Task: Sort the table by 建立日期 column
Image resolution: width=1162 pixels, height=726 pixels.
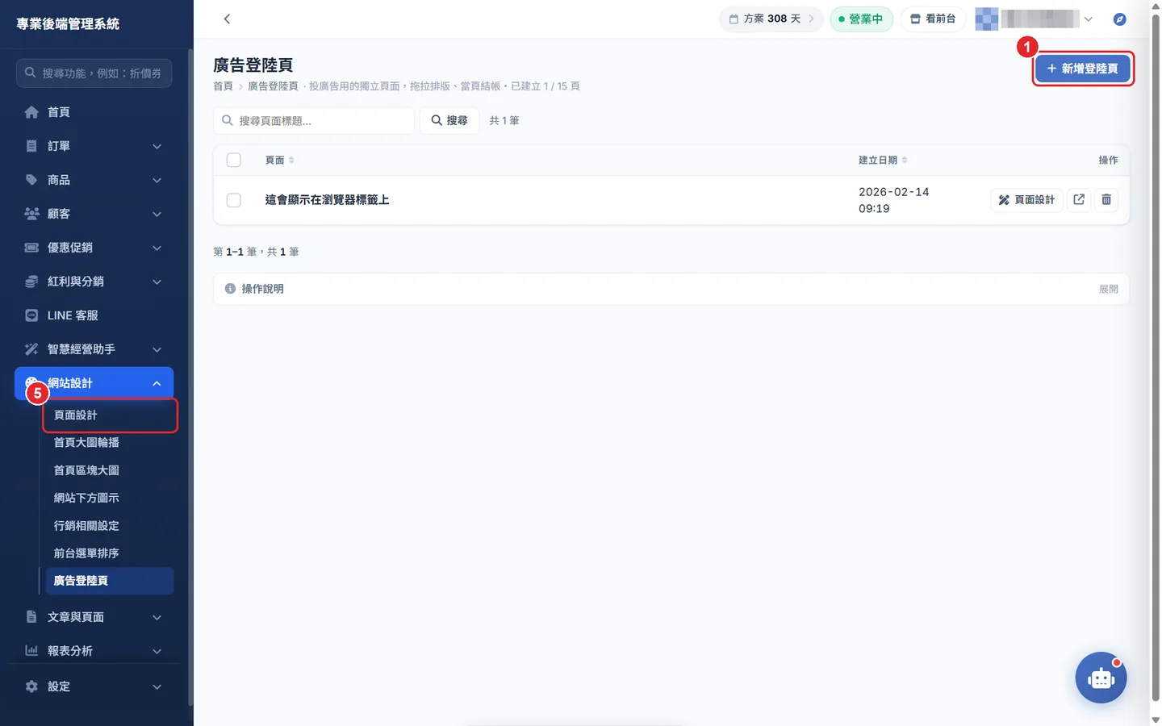Action: pyautogui.click(x=883, y=160)
